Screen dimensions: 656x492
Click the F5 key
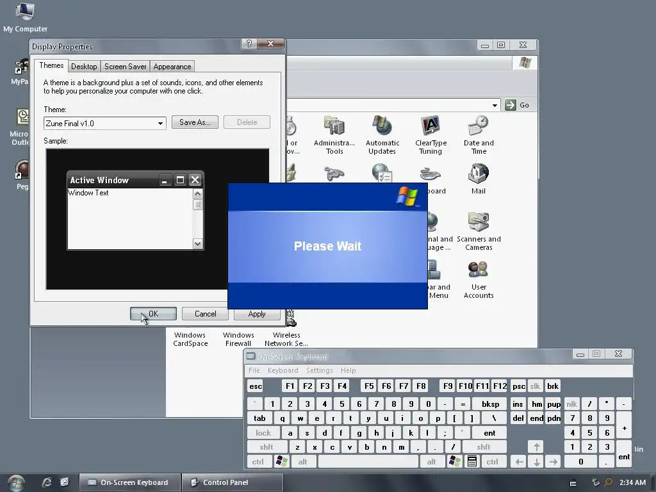pyautogui.click(x=368, y=386)
